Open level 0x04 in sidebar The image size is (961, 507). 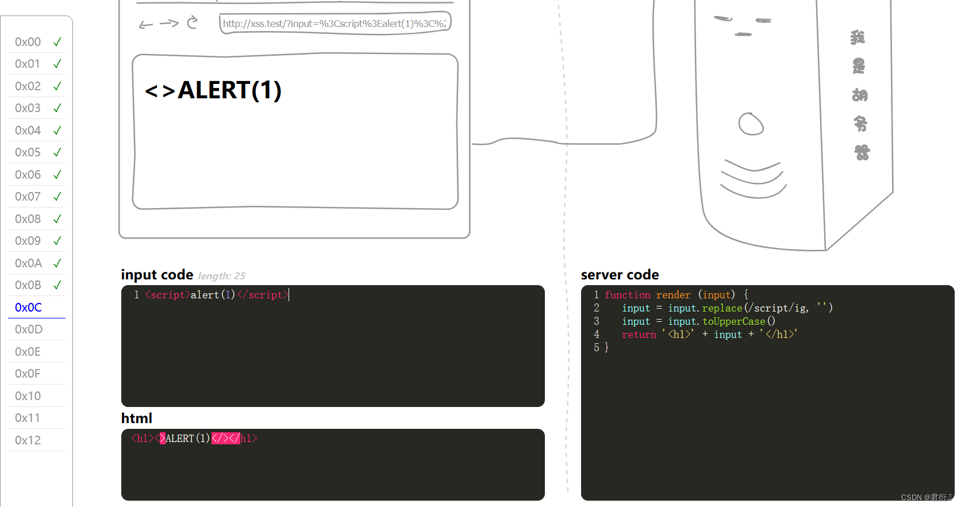click(28, 130)
